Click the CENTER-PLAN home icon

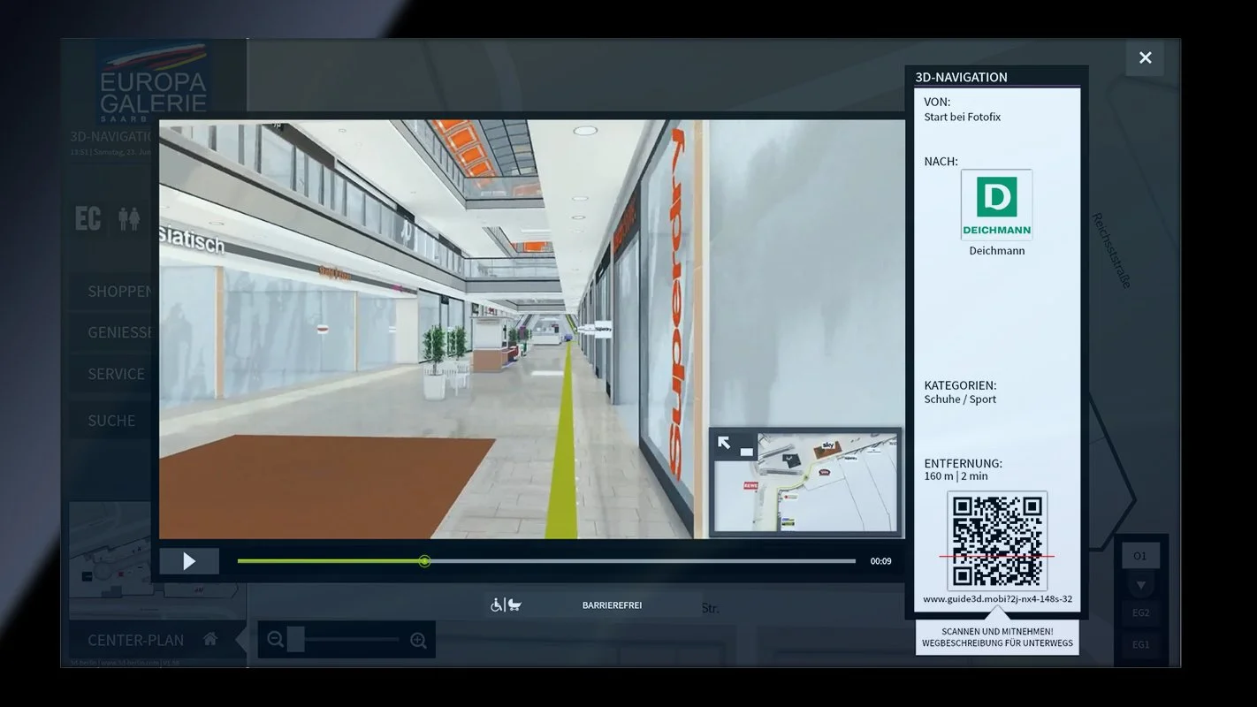click(210, 639)
